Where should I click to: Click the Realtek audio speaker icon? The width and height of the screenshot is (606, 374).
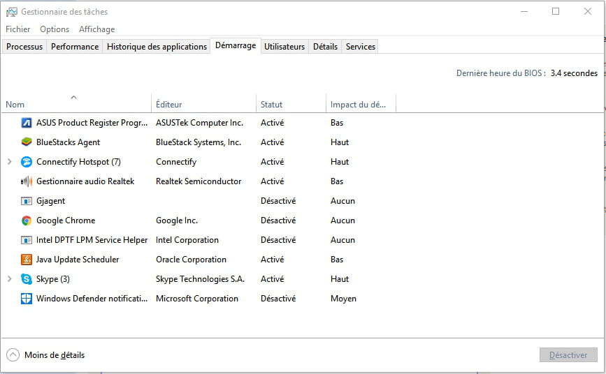27,181
